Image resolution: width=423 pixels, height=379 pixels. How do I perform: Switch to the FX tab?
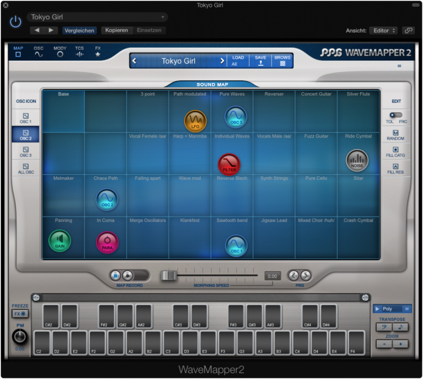click(x=98, y=52)
